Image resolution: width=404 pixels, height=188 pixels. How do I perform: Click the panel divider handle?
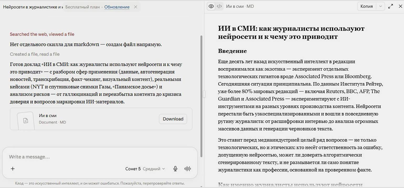click(x=204, y=94)
